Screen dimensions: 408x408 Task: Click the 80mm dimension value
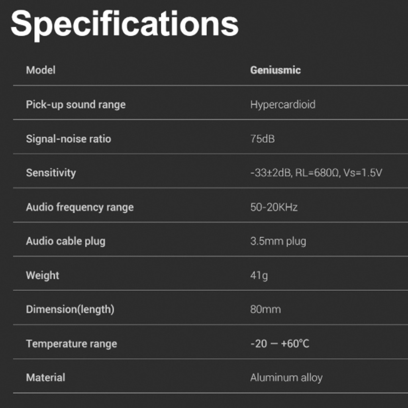tap(265, 309)
